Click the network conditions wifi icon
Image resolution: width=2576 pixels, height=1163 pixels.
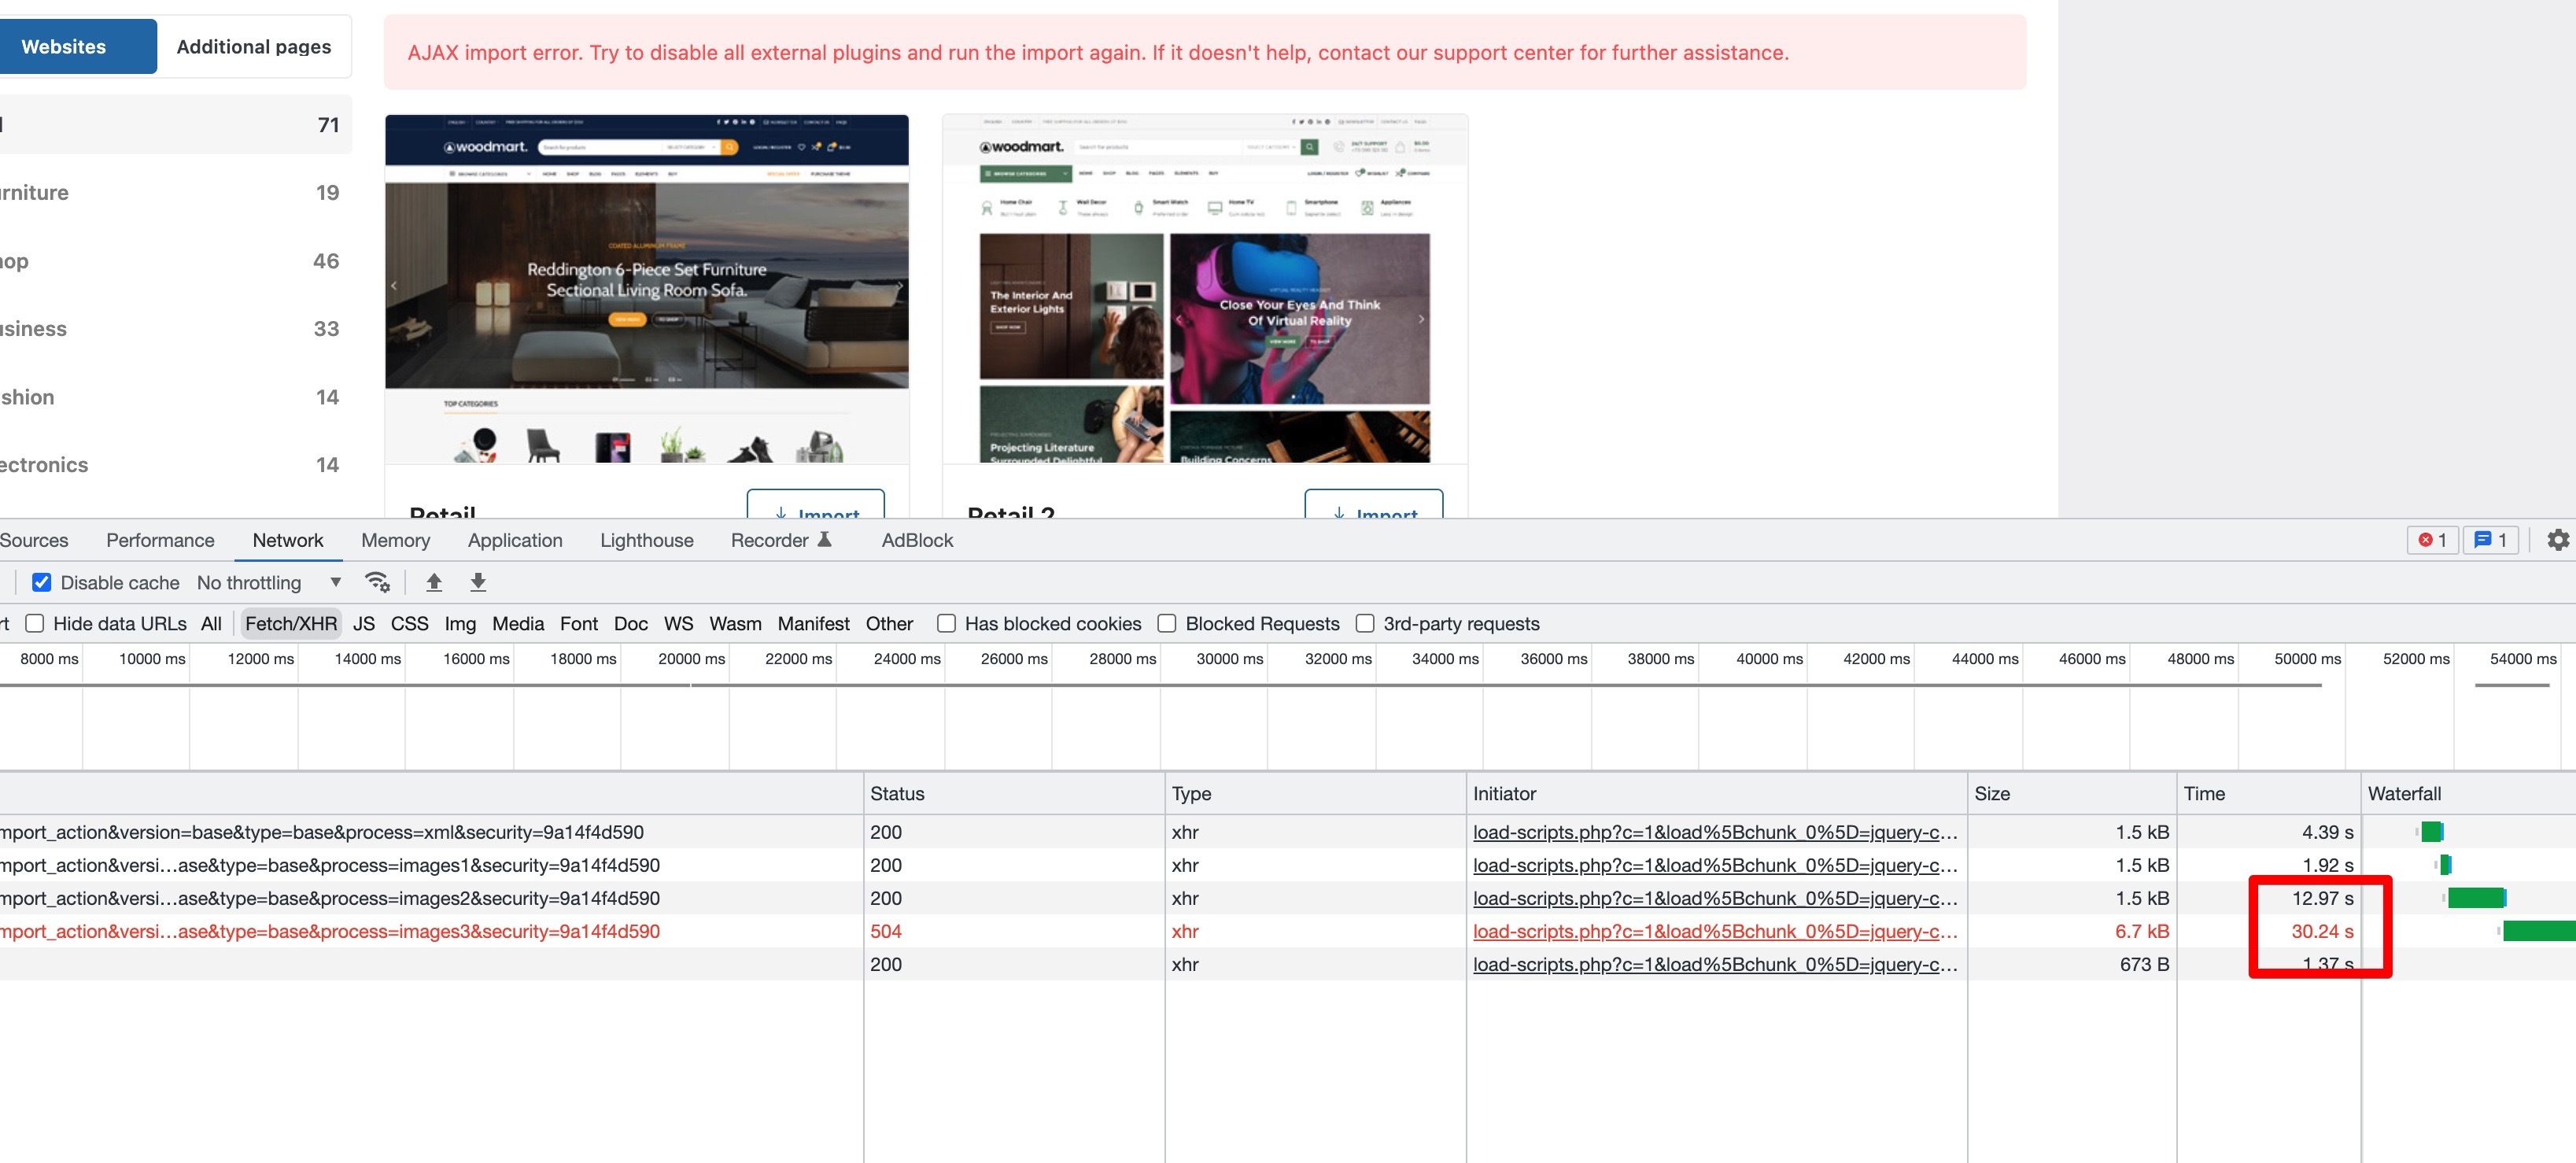(377, 582)
